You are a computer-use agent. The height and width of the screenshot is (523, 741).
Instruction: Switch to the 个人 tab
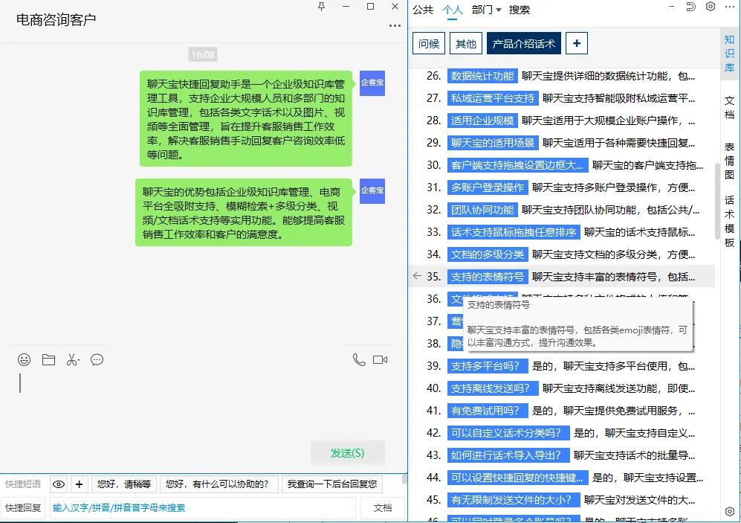[x=453, y=10]
